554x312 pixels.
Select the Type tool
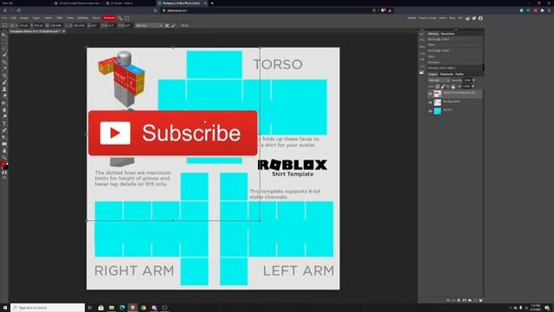click(4, 123)
